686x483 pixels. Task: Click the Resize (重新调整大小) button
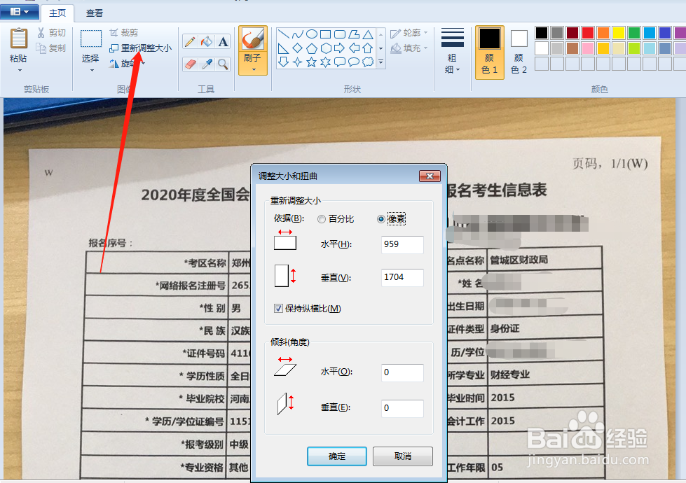pos(140,48)
